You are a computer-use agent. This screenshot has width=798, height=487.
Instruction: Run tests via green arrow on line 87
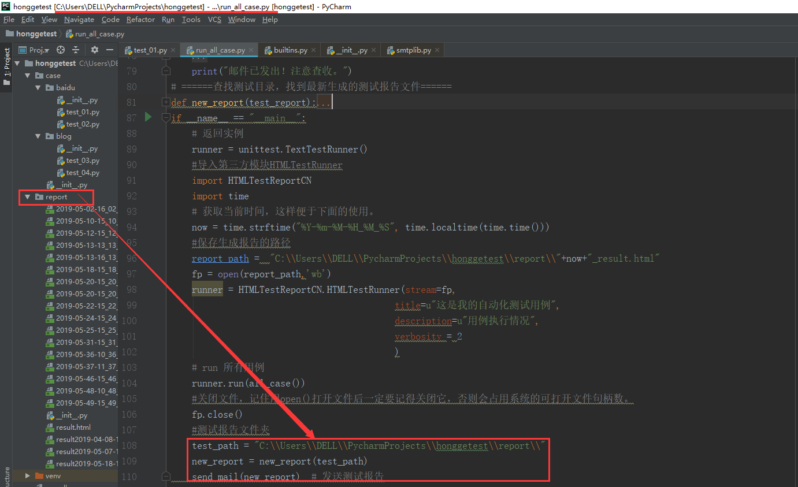pyautogui.click(x=148, y=117)
